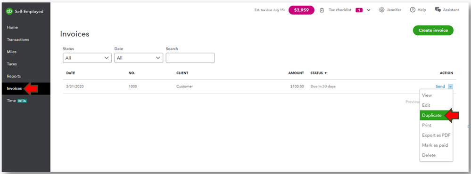
Task: Open the Status filter dropdown
Action: [x=87, y=58]
